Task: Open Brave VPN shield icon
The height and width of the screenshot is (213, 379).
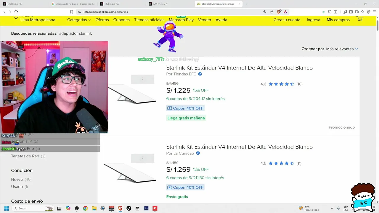Action: click(x=369, y=12)
